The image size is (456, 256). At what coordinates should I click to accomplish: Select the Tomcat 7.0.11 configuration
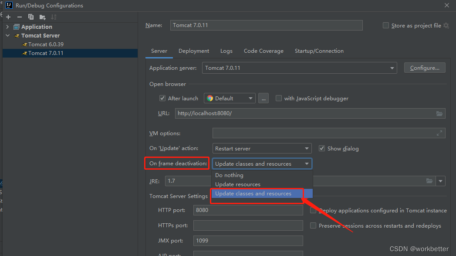click(x=70, y=53)
